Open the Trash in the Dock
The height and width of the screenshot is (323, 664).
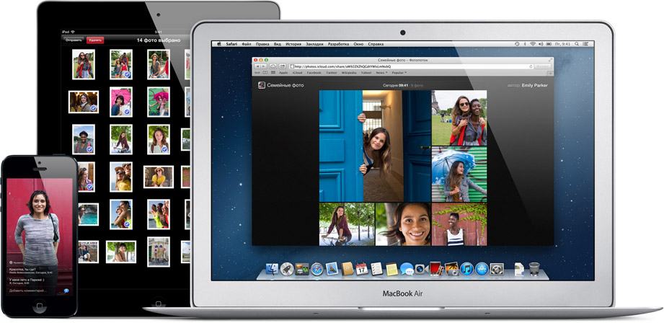(x=534, y=269)
